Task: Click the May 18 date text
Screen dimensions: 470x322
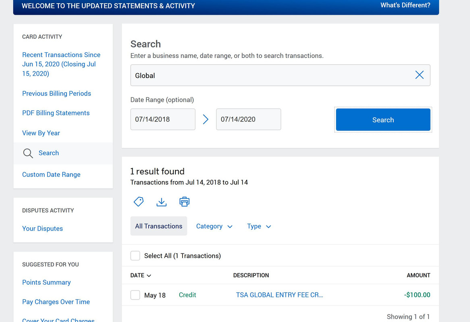Action: point(155,295)
